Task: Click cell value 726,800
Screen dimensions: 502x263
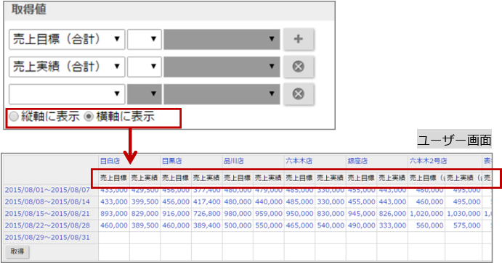Action: point(207,214)
